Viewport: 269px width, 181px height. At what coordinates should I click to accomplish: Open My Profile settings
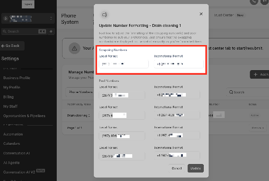(12, 87)
